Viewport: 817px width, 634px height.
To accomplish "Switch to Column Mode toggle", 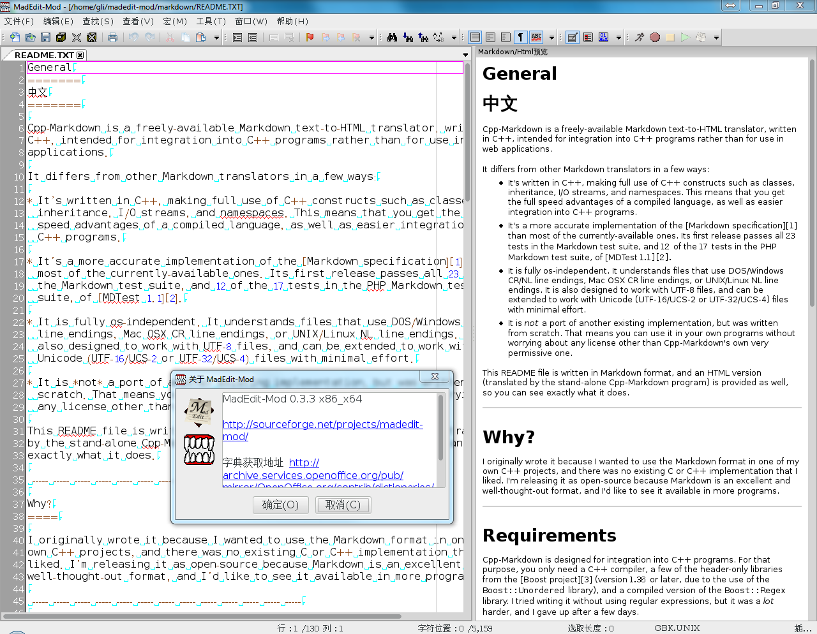I will tap(588, 38).
